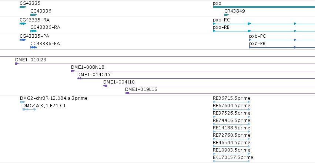315x163 pixels.
Task: Click the CG43336 label text
Action: (x=41, y=11)
